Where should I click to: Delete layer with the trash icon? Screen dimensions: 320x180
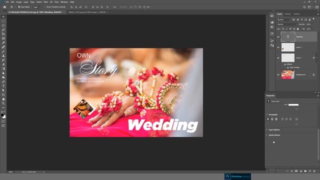click(314, 171)
